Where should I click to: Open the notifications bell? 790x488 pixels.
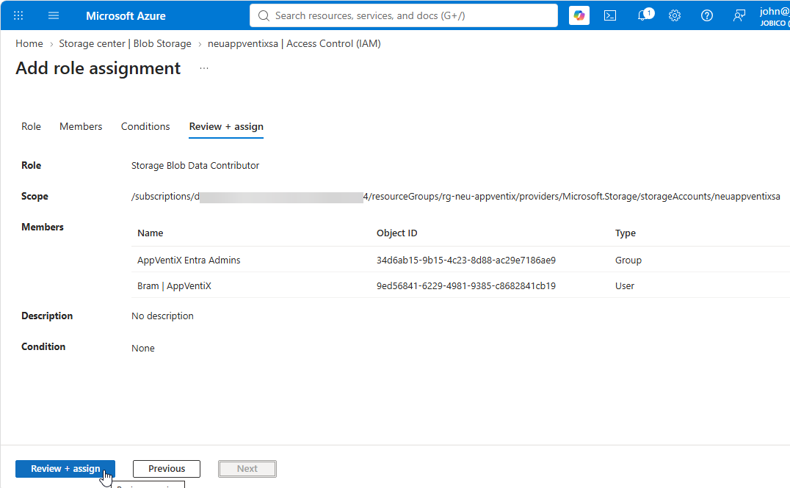coord(644,15)
